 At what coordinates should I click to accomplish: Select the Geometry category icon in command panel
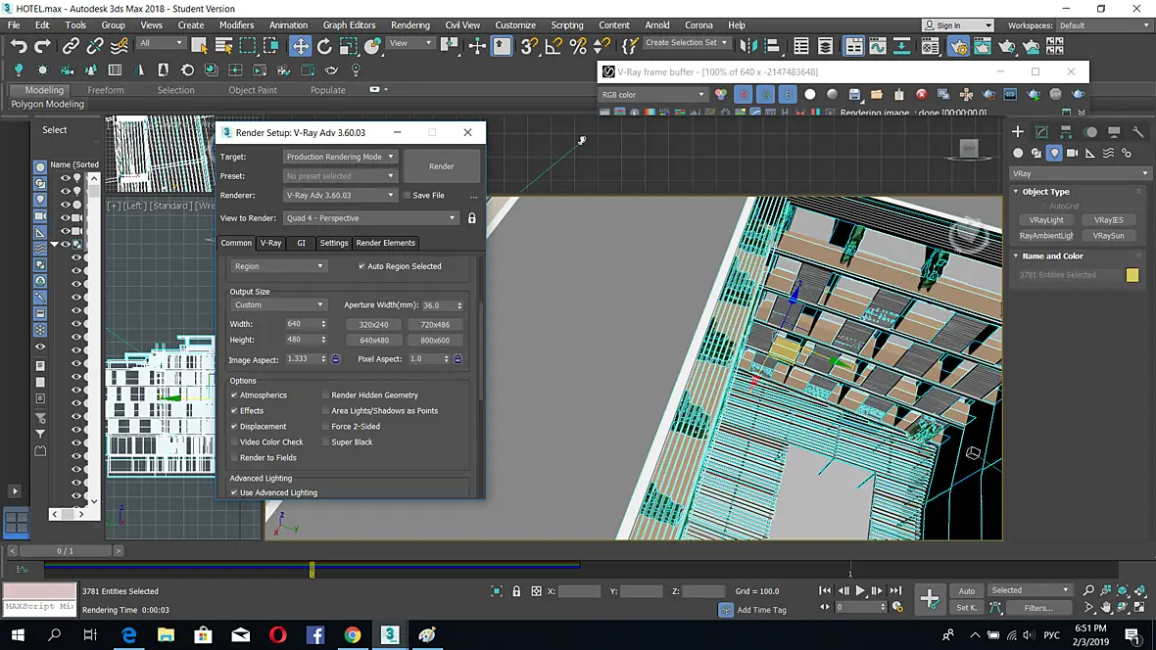pyautogui.click(x=1018, y=153)
